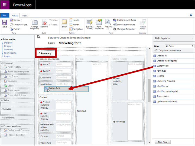Select Update contacts/leads field

point(173,102)
